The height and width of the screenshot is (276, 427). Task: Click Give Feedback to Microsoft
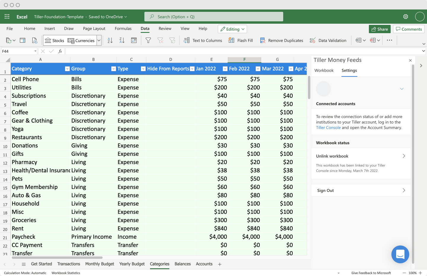coord(371,273)
